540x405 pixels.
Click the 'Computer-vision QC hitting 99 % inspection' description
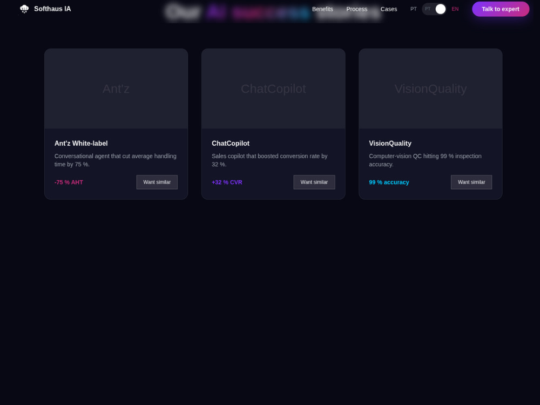(426, 160)
